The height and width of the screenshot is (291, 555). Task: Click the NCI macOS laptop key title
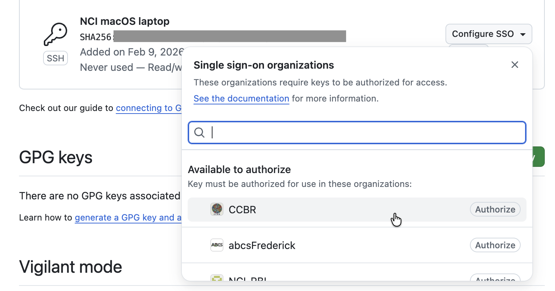click(x=125, y=21)
